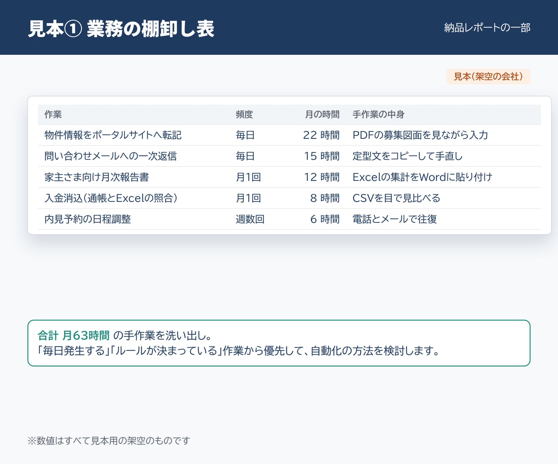Select the 物件情報をポータルサイトへ転記 cell

(x=113, y=135)
